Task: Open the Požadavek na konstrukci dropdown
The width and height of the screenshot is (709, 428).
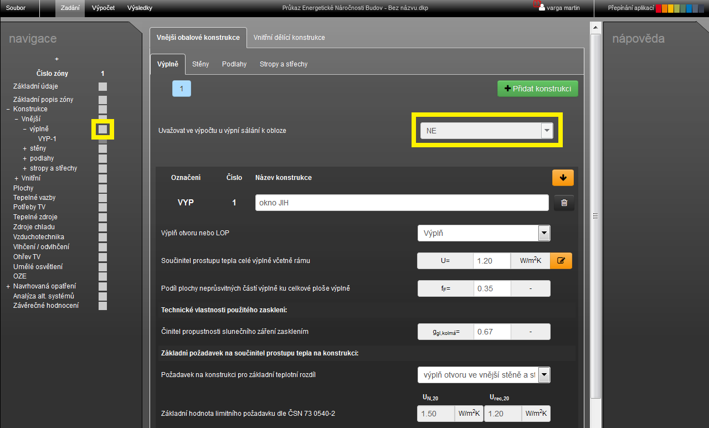Action: click(484, 375)
